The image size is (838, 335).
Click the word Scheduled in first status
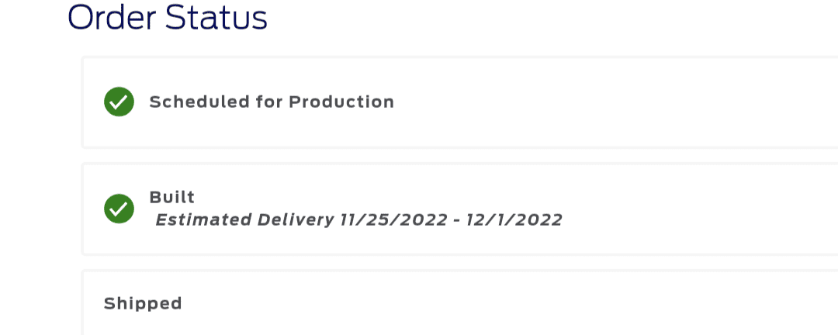pos(199,102)
